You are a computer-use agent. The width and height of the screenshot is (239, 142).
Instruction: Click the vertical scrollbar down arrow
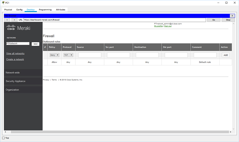(233, 129)
